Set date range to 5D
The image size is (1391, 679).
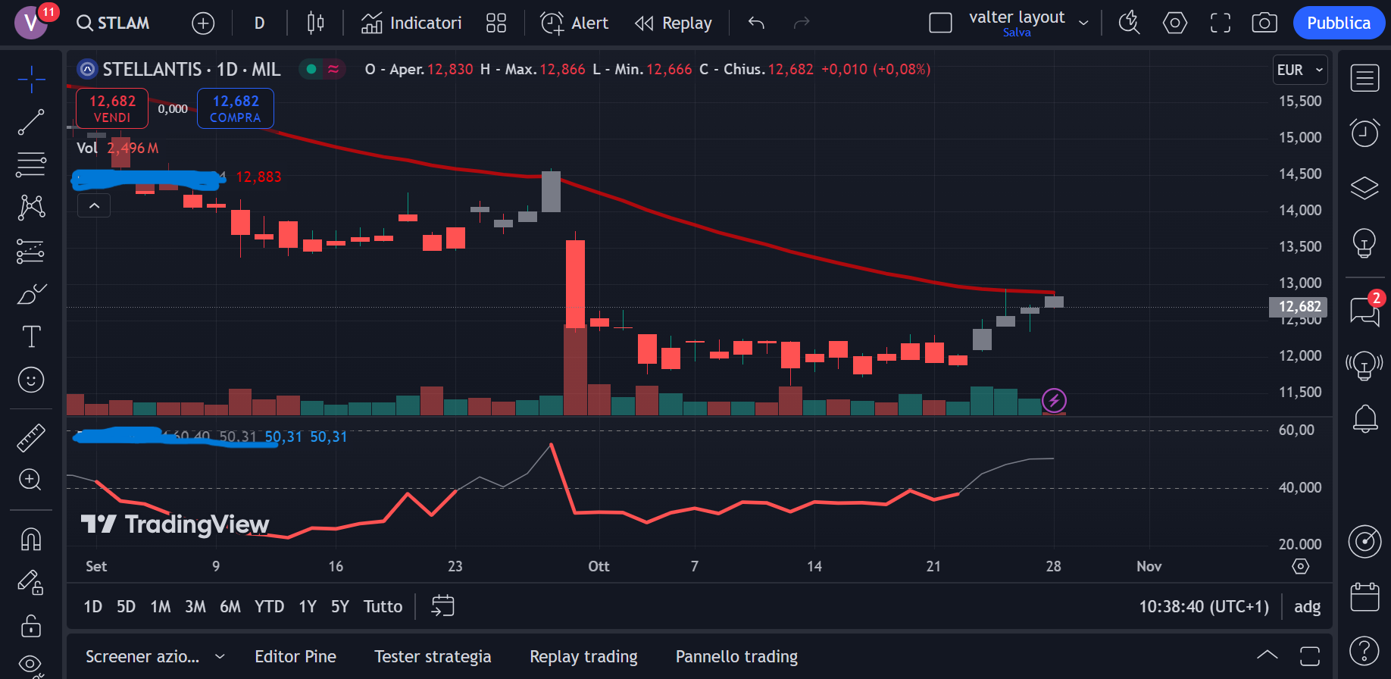[x=126, y=607]
